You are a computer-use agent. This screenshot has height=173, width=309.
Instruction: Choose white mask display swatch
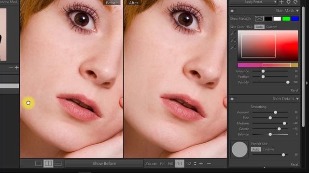(x=277, y=19)
